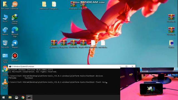Click the "fastboot flash reco" command line
Screen dimensions: 178x100
[58, 82]
